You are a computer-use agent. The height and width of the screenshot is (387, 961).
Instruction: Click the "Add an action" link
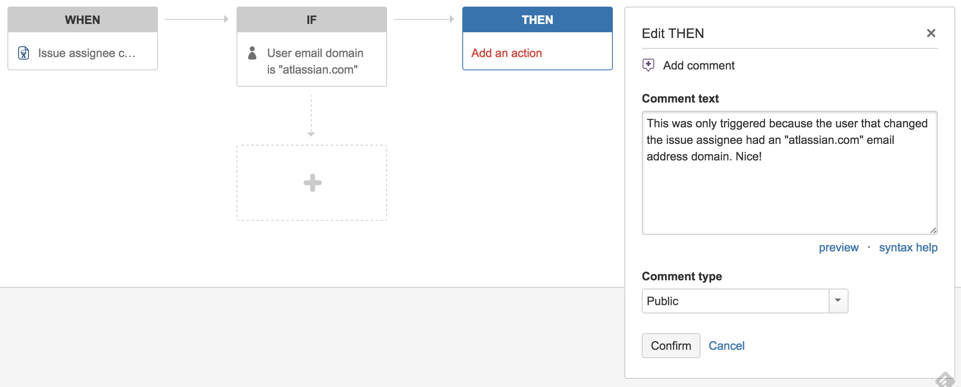507,53
